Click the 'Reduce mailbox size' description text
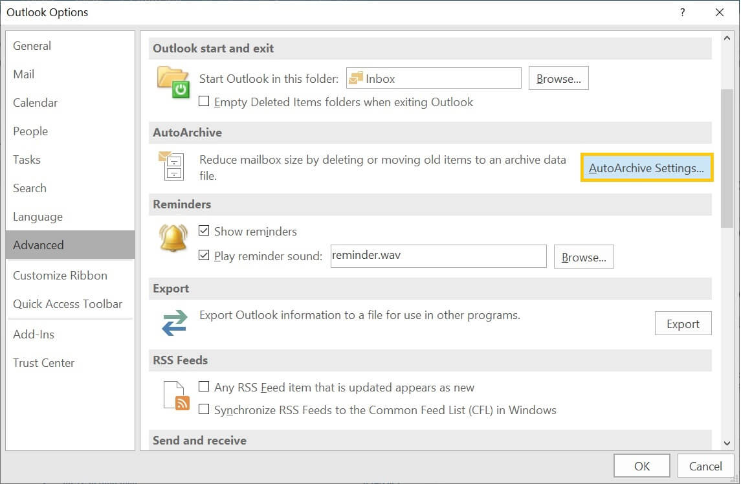The height and width of the screenshot is (484, 741). [382, 168]
